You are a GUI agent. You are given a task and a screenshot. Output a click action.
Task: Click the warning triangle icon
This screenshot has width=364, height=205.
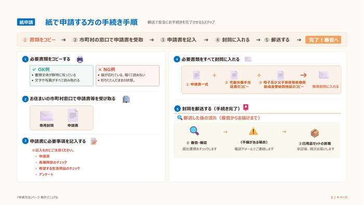pyautogui.click(x=253, y=131)
